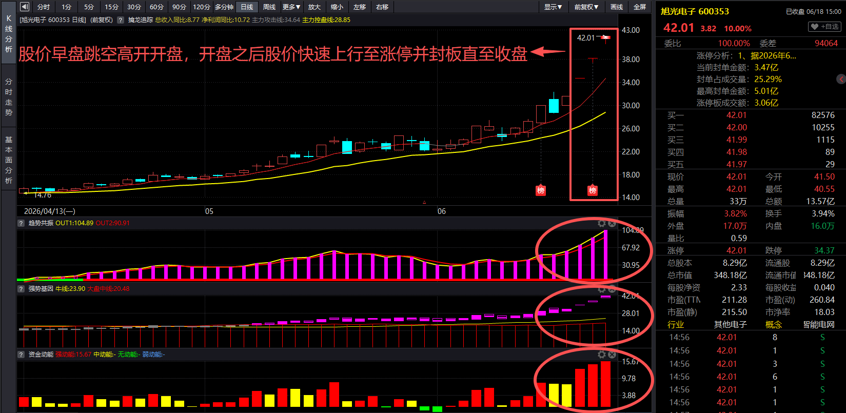846x413 pixels.
Task: Click 买三 price 41.99 row
Action: point(751,140)
